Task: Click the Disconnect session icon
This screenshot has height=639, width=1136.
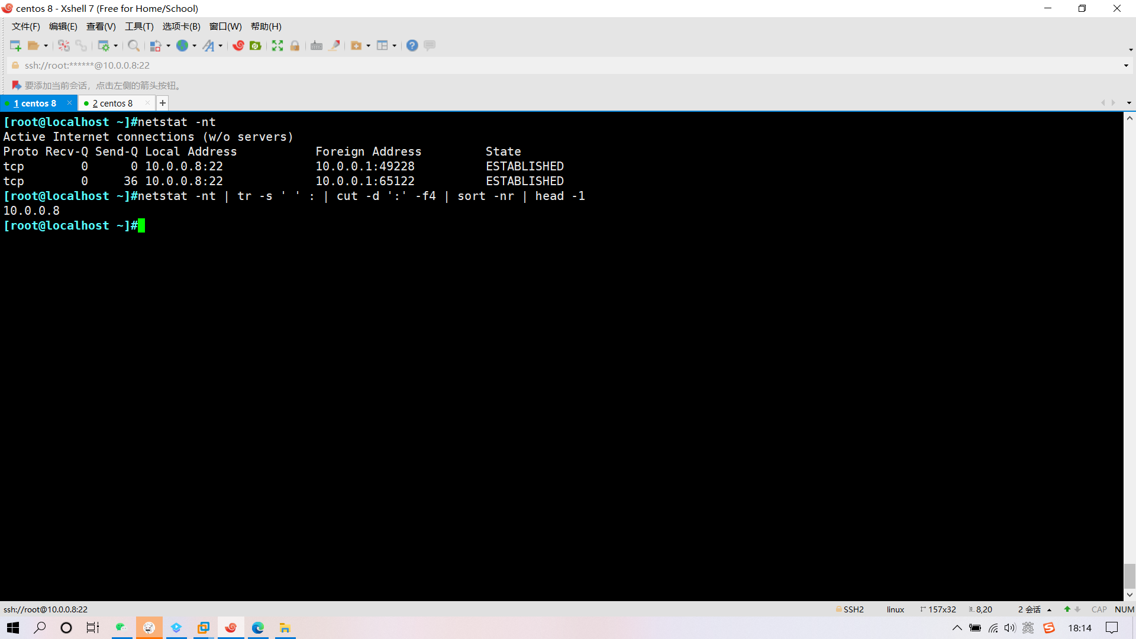Action: tap(64, 46)
